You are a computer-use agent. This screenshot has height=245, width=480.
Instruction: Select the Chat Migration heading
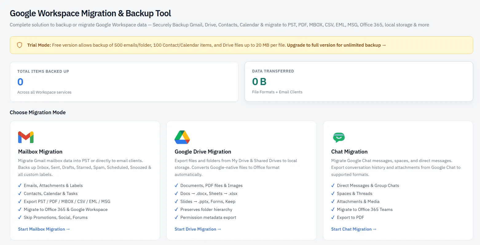click(349, 152)
